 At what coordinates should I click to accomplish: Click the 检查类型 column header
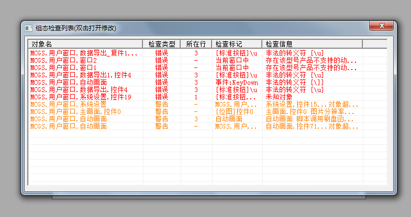point(161,44)
